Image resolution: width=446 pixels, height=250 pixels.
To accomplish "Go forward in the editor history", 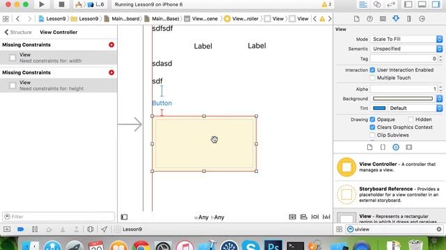I will tap(29, 19).
